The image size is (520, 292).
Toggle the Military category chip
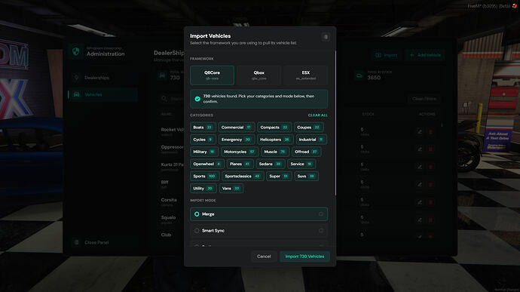pyautogui.click(x=204, y=152)
